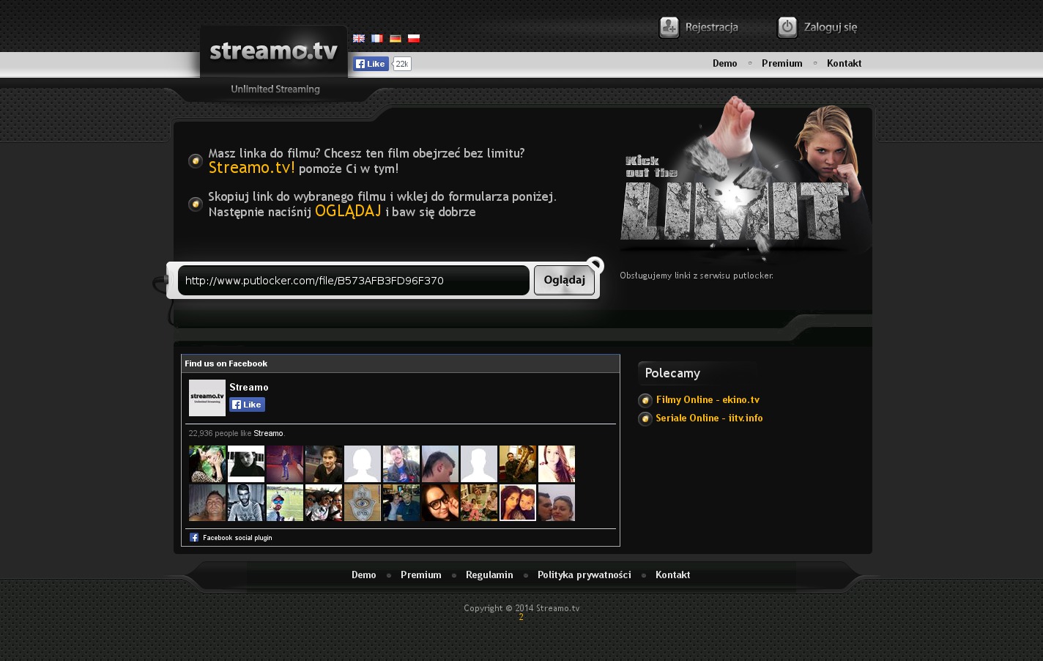
Task: Pick the Polish flag language icon
Action: 414,38
